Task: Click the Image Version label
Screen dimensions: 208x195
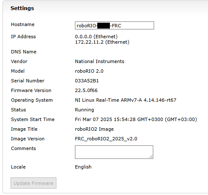Action: (x=28, y=139)
